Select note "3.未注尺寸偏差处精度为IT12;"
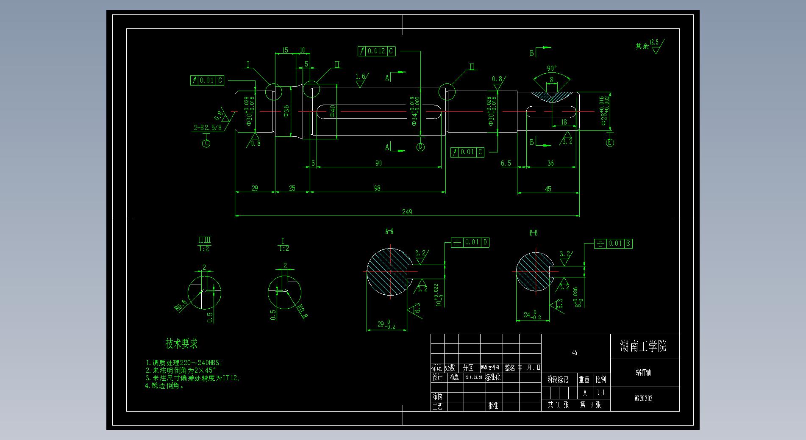806x440 pixels. [193, 378]
